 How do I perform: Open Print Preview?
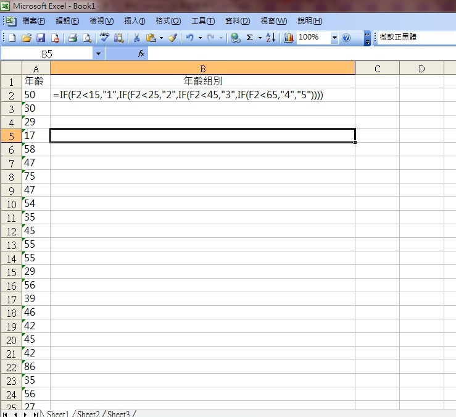(x=87, y=38)
